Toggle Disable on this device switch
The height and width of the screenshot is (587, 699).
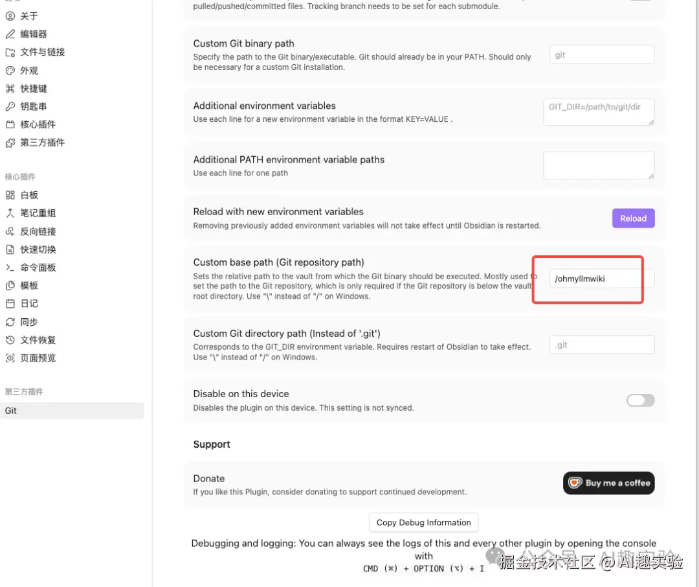(x=640, y=400)
